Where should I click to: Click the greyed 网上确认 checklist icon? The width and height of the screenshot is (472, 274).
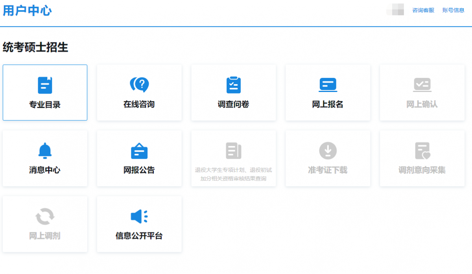pos(422,85)
